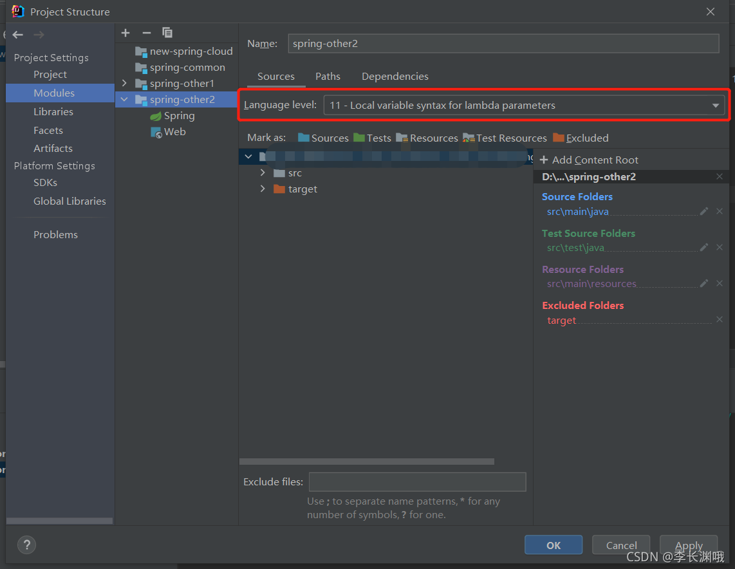Image resolution: width=735 pixels, height=569 pixels.
Task: Click Apply button
Action: click(x=689, y=545)
